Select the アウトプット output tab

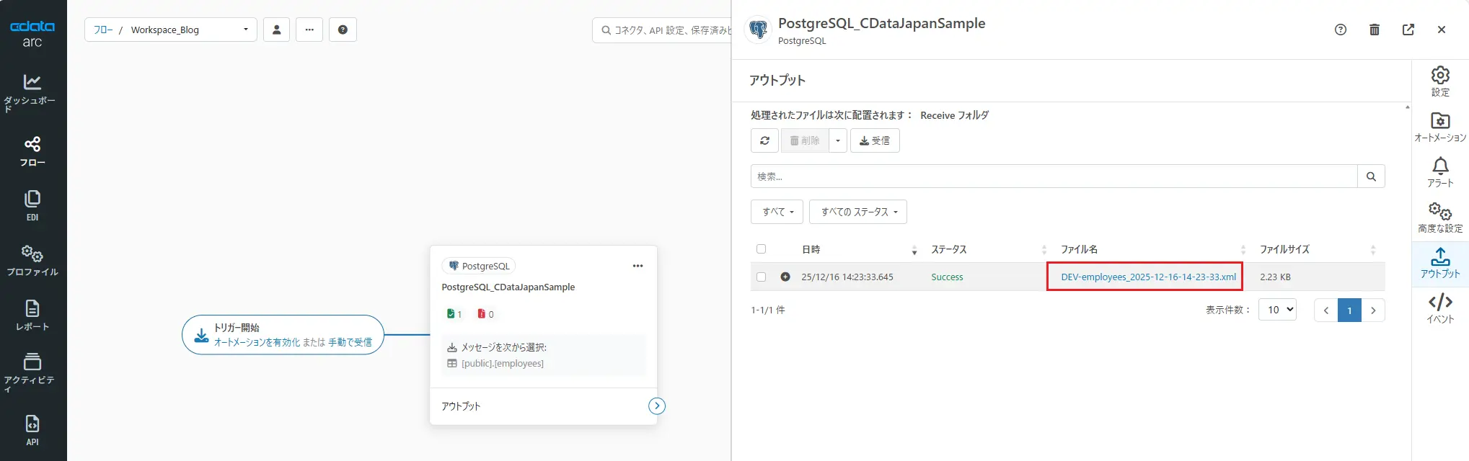click(1440, 263)
